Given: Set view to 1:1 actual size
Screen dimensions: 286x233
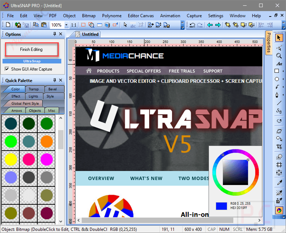Looking at the screenshot, I should pos(74,25).
